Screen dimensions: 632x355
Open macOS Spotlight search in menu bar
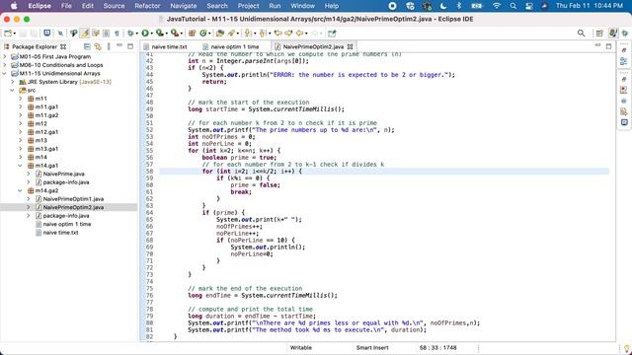coord(513,6)
